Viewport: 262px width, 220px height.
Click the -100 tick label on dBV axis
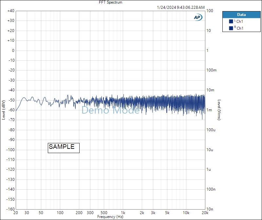click(10, 150)
